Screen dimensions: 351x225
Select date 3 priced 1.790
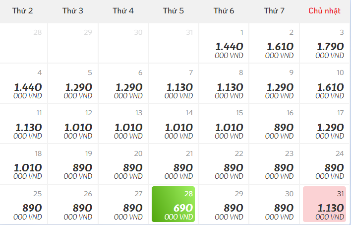click(x=324, y=43)
